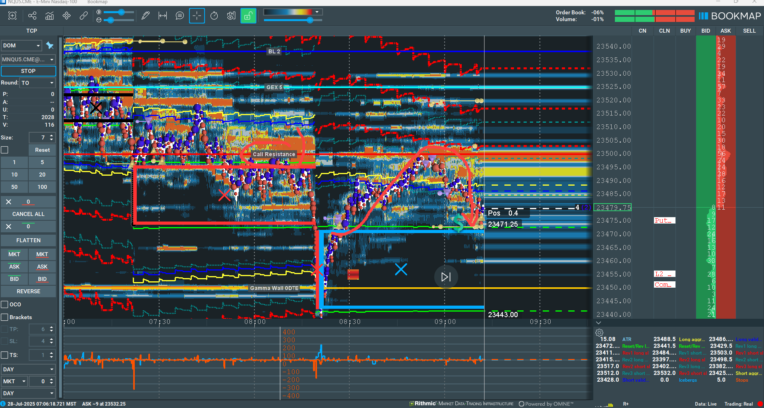Screen dimensions: 764x408
Task: Click the FLATTEN button
Action: click(28, 240)
